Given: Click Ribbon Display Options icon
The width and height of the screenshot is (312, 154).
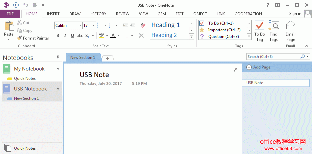Looking at the screenshot, I should (277, 5).
